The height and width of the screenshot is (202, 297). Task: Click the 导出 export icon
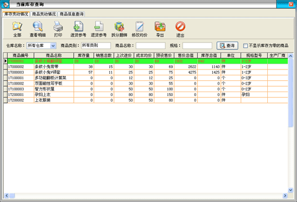point(160,26)
